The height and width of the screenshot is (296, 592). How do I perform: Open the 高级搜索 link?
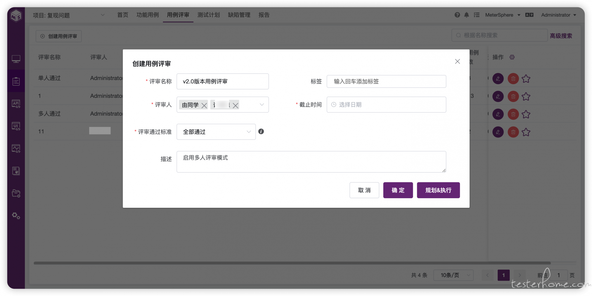(561, 36)
